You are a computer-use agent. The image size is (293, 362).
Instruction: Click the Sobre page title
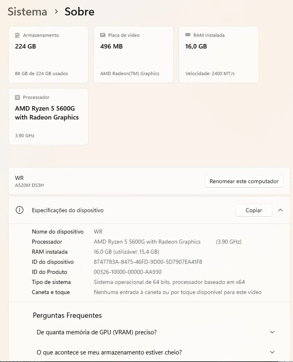tap(80, 12)
